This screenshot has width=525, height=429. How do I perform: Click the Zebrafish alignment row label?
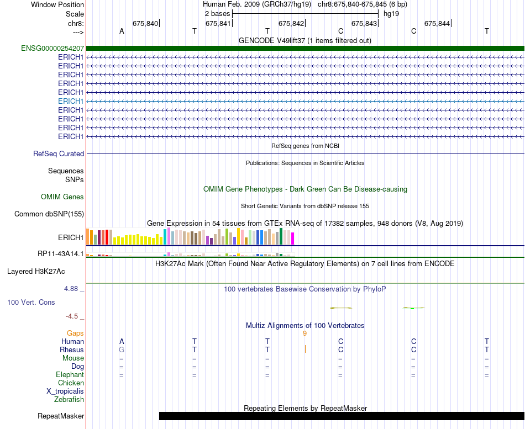pyautogui.click(x=69, y=399)
